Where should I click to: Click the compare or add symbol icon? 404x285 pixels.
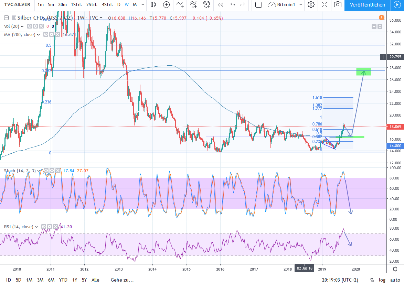167,4
